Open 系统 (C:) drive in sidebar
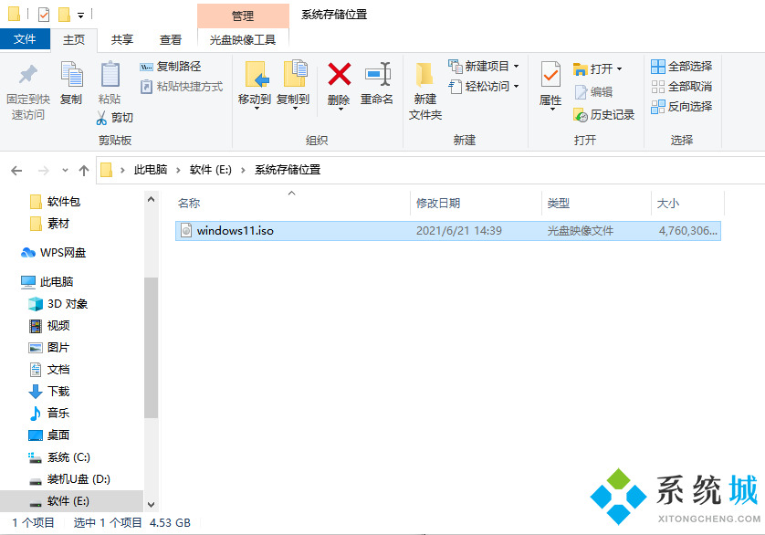765x535 pixels. pos(59,457)
